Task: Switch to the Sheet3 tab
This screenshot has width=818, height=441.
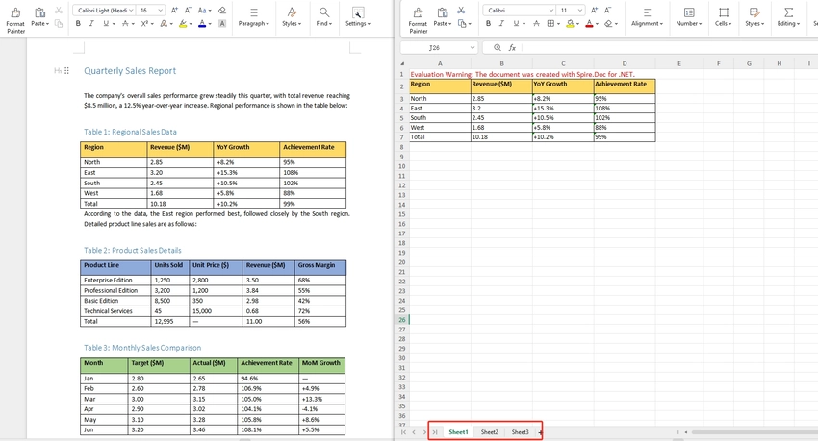Action: [520, 432]
